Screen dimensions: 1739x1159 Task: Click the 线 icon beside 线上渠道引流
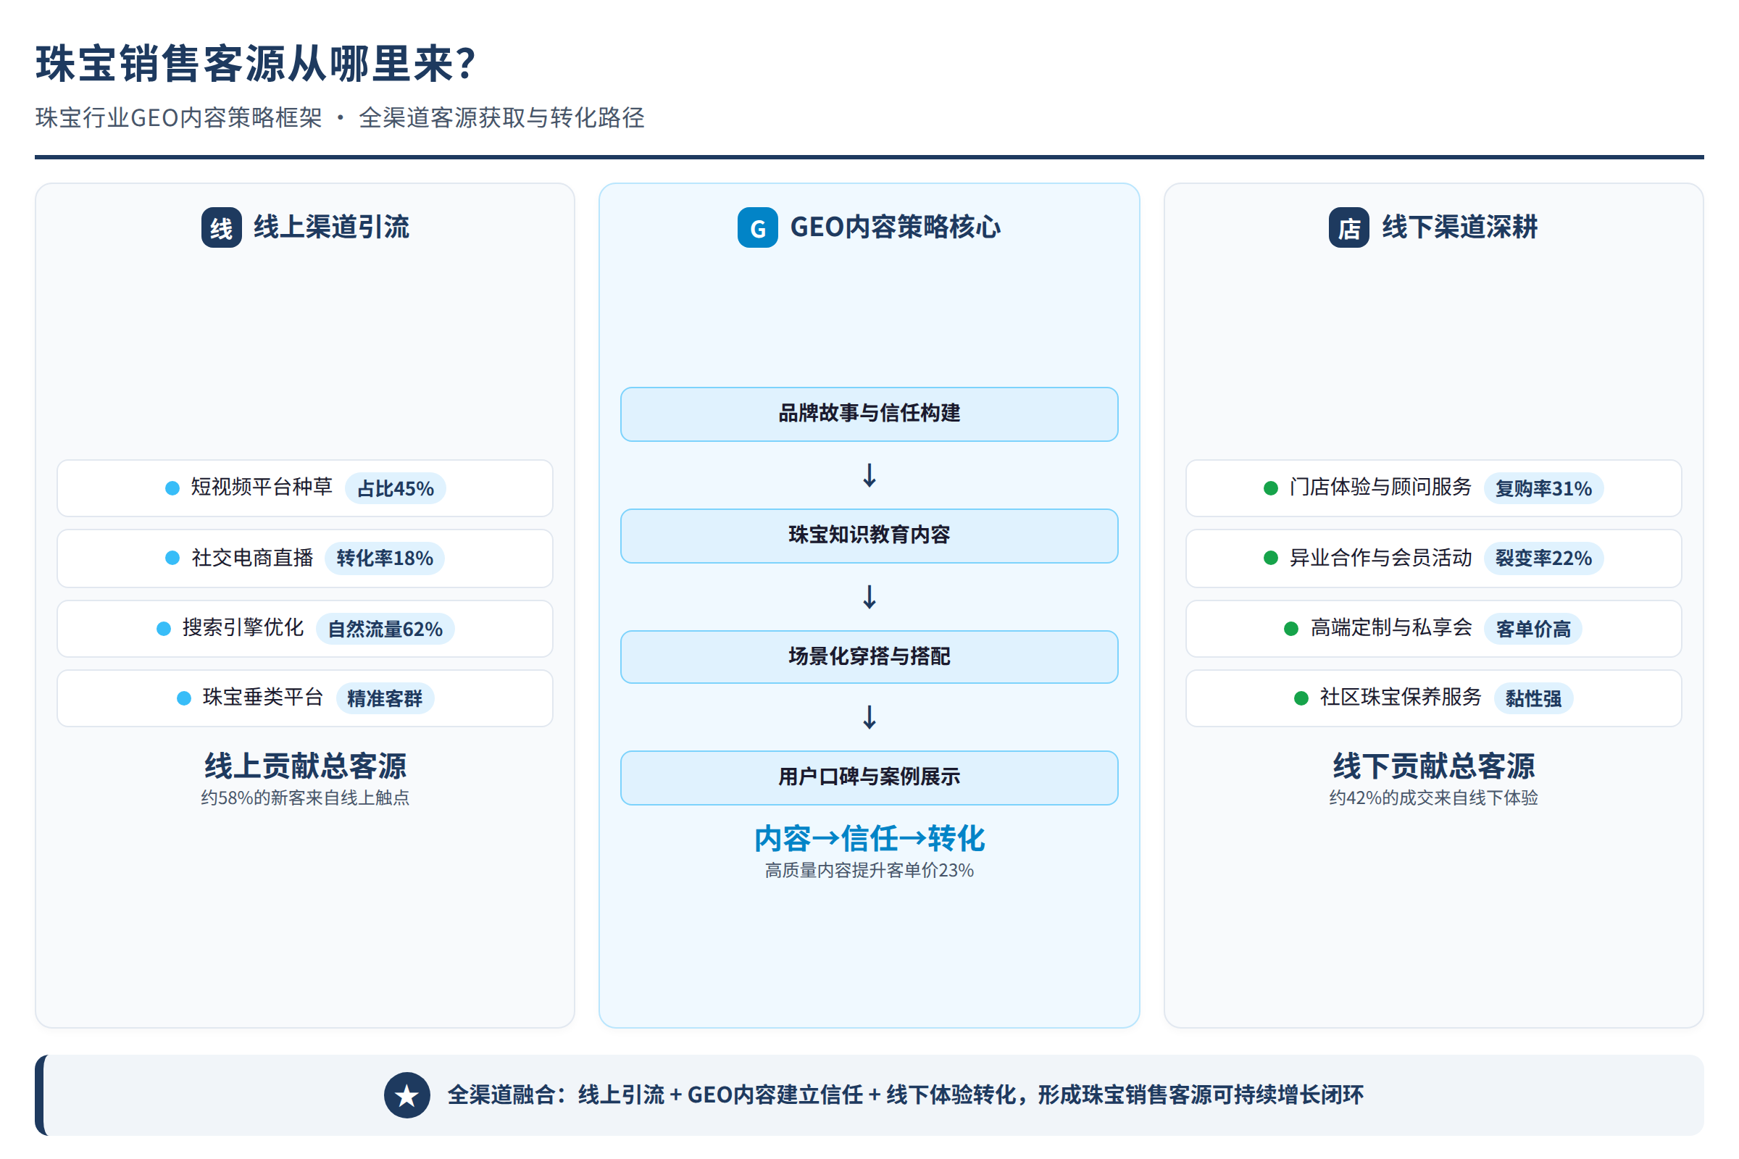(x=221, y=227)
